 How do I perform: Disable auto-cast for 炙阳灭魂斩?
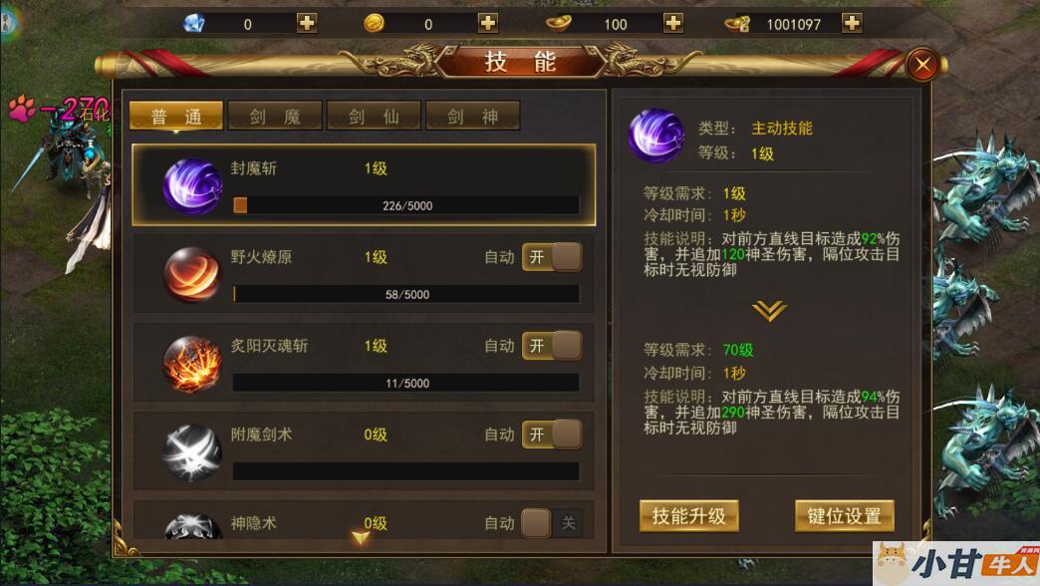(552, 346)
